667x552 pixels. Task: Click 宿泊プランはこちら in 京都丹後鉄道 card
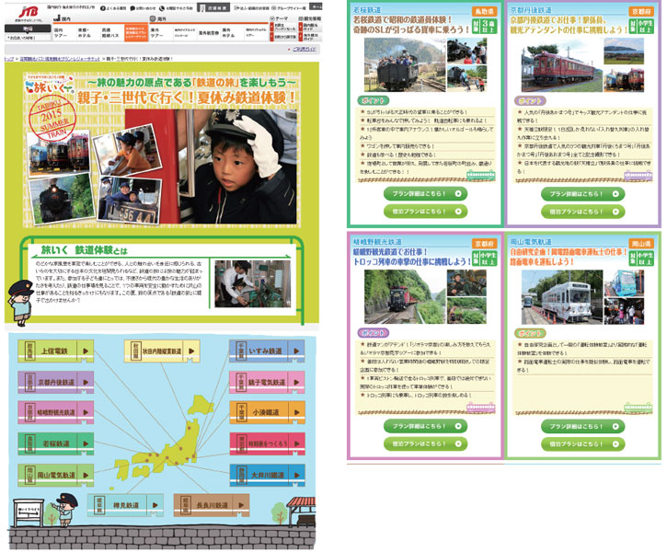[x=582, y=212]
